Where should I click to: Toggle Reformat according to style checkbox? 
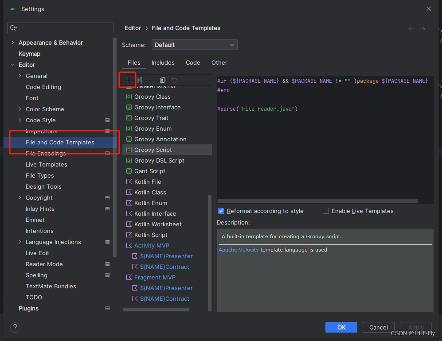(221, 211)
